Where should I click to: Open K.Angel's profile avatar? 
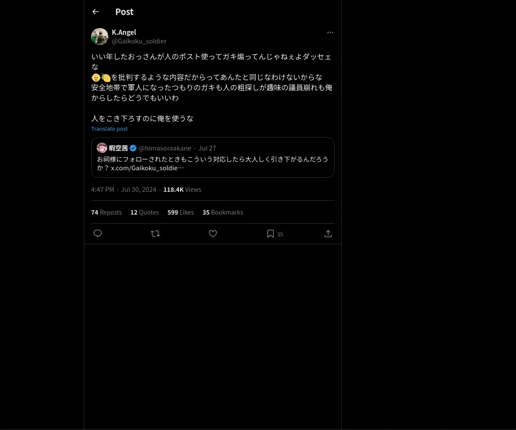coord(100,37)
